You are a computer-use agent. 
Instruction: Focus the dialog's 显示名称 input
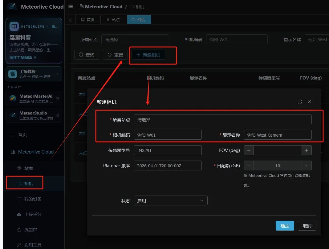click(x=278, y=135)
